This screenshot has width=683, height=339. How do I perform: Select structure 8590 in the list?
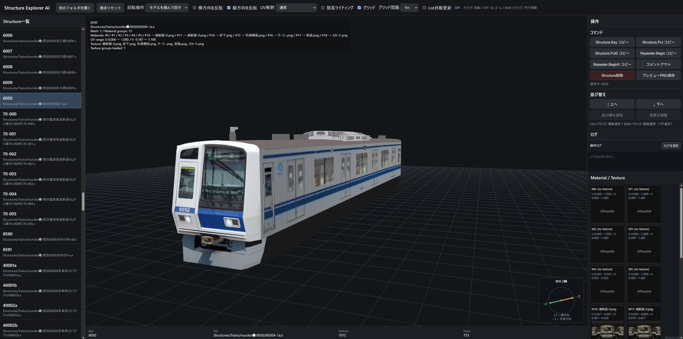point(41,236)
